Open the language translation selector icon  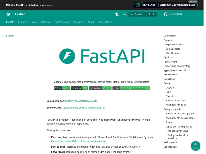pyautogui.click(x=125, y=14)
